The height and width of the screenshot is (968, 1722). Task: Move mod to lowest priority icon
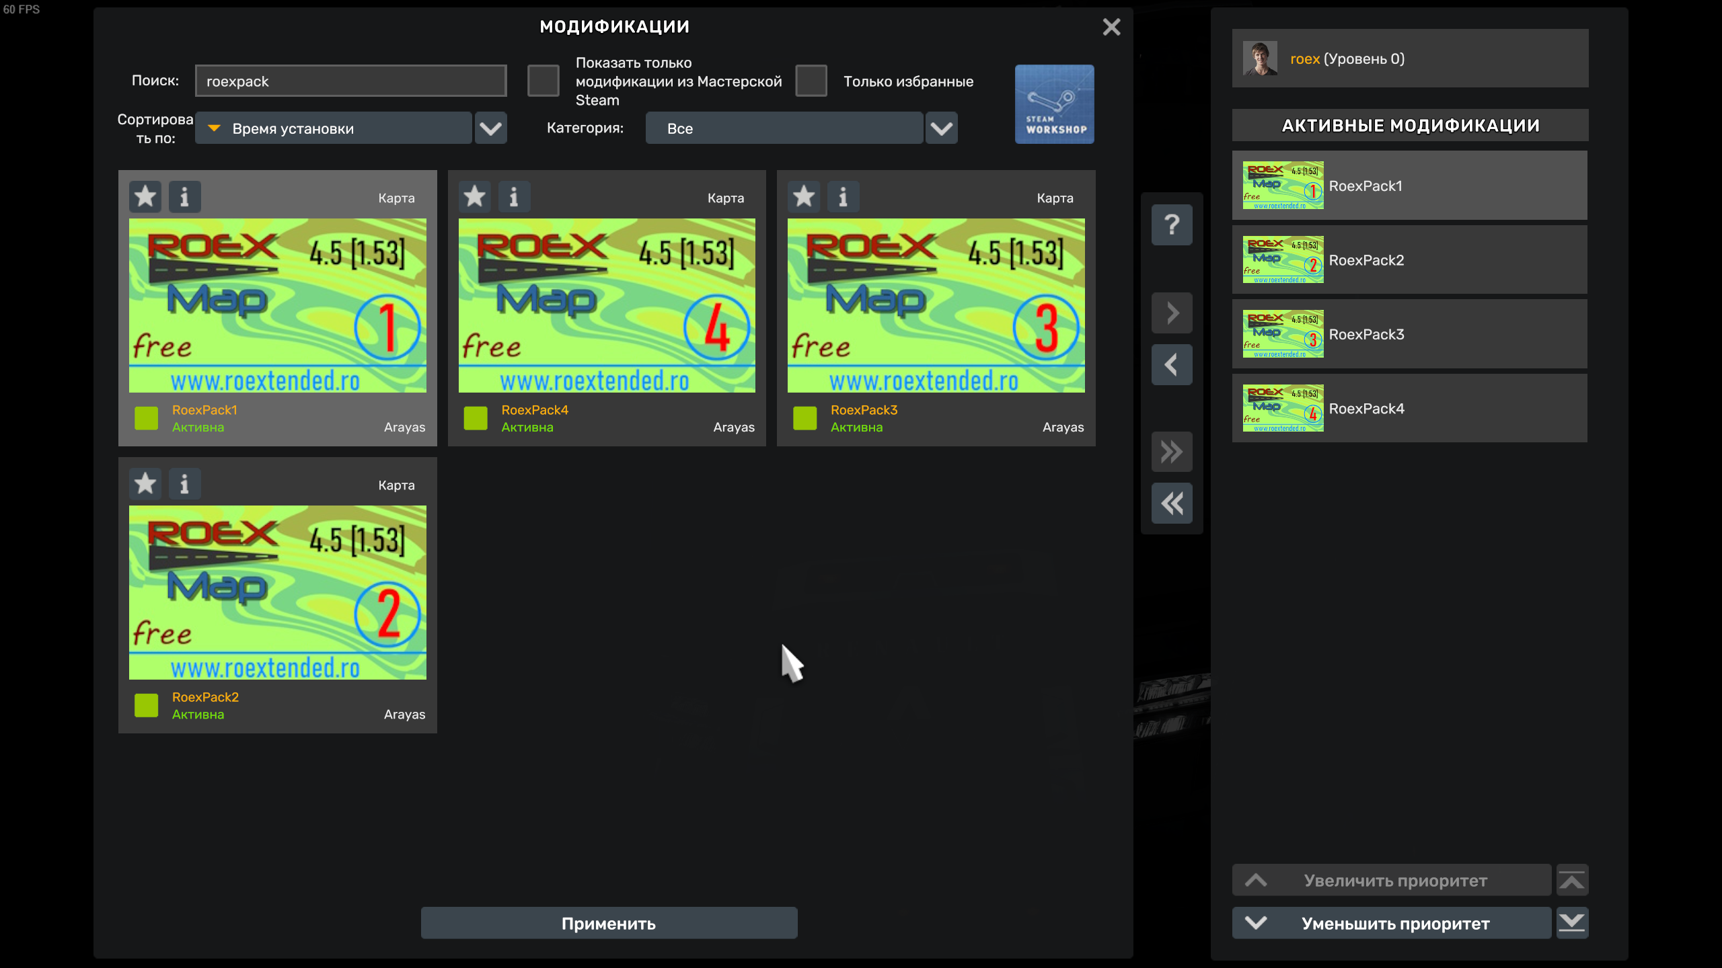[1572, 923]
